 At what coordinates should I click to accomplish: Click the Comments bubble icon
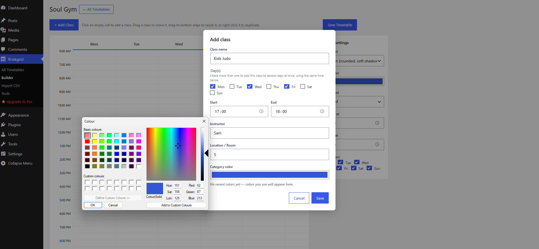coord(3,49)
